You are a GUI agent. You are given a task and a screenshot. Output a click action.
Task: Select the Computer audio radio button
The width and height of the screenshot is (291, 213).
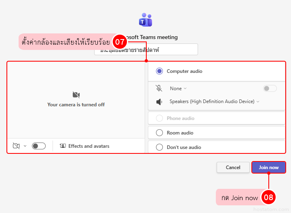point(159,71)
